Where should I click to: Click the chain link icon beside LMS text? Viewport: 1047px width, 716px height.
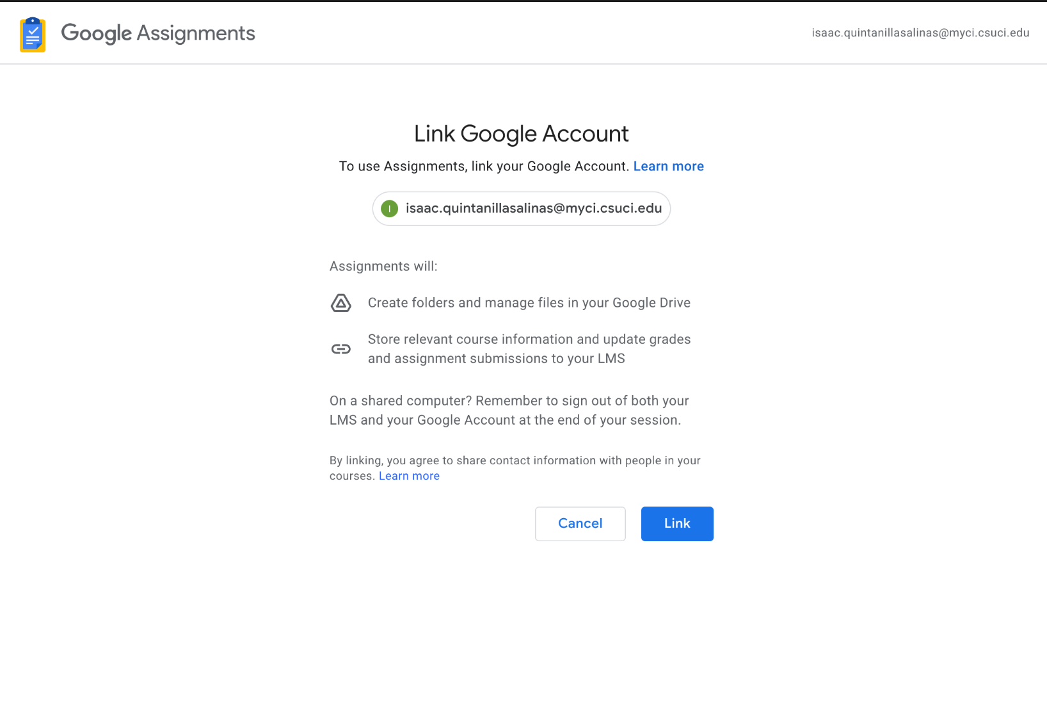click(x=340, y=349)
